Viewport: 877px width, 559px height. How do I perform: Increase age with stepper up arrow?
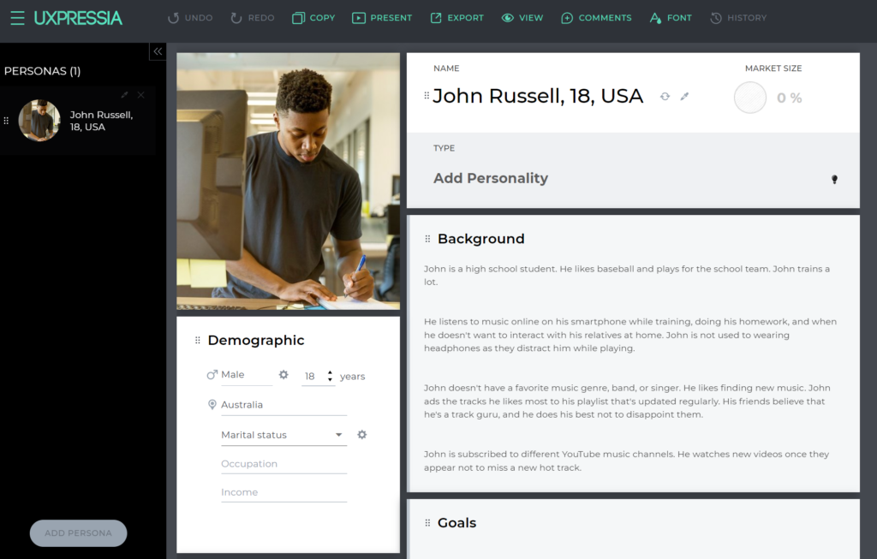tap(330, 372)
